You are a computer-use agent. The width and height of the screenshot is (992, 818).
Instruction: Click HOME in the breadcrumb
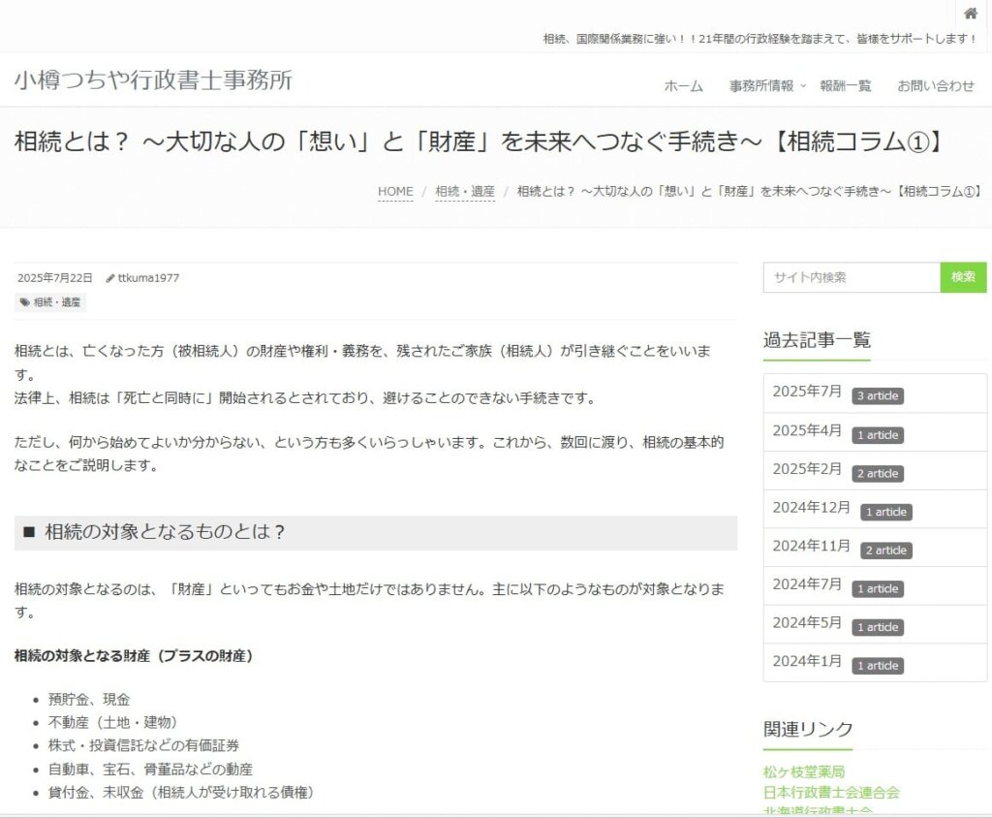(x=395, y=192)
